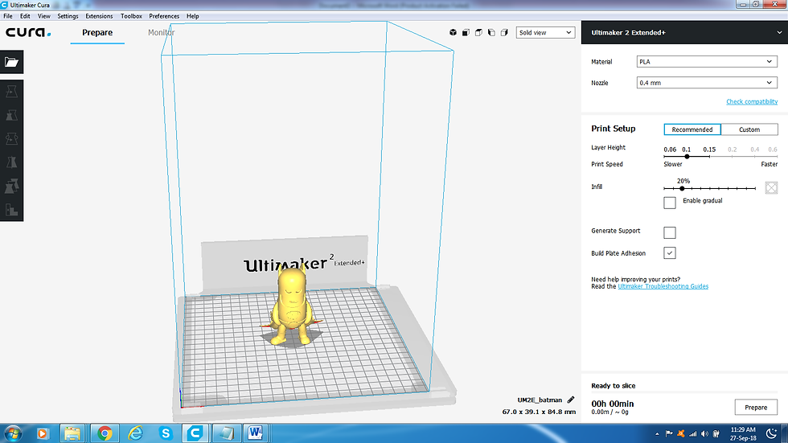Select the Support Blocker tool
The image size is (788, 443).
pyautogui.click(x=11, y=210)
